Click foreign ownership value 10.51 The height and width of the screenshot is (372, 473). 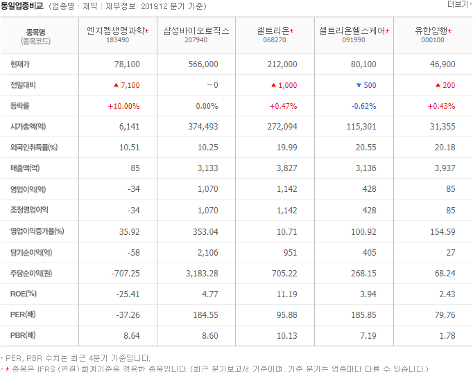coord(130,148)
